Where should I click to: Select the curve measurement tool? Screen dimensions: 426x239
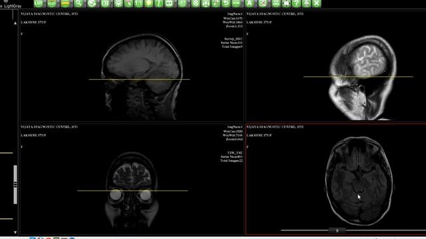158,3
